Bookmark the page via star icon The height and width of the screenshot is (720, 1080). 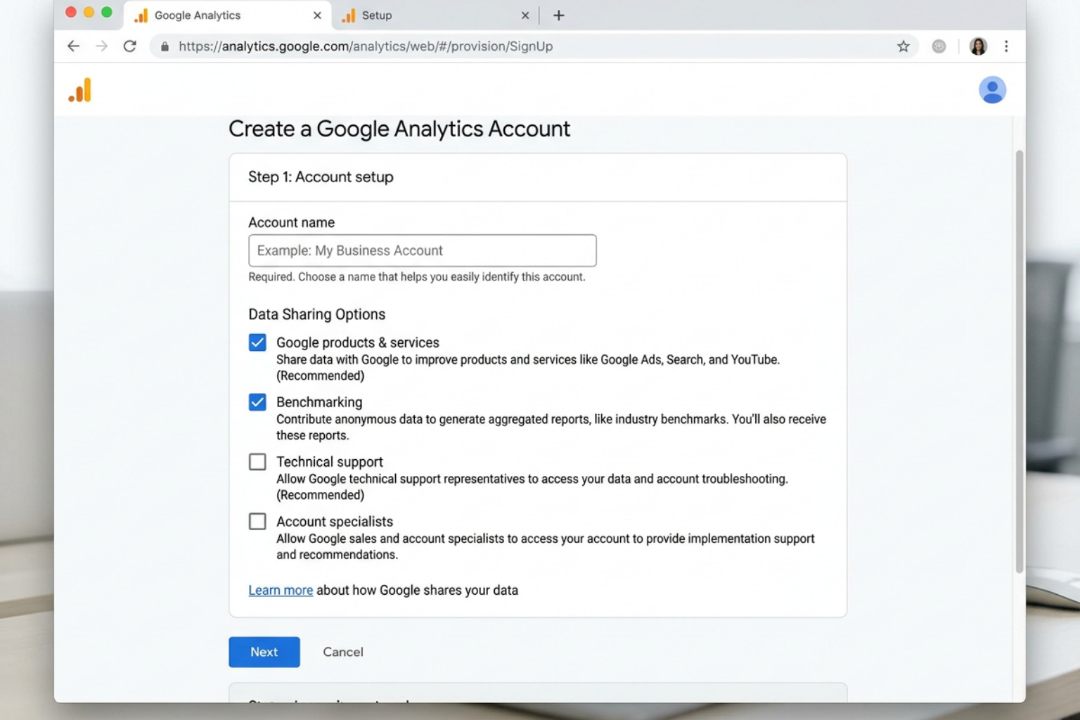903,46
